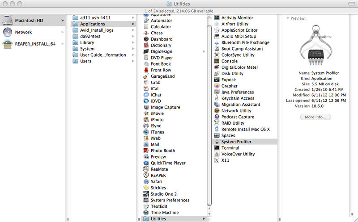The image size is (358, 222).
Task: Select the REAPER application icon
Action: (x=146, y=175)
